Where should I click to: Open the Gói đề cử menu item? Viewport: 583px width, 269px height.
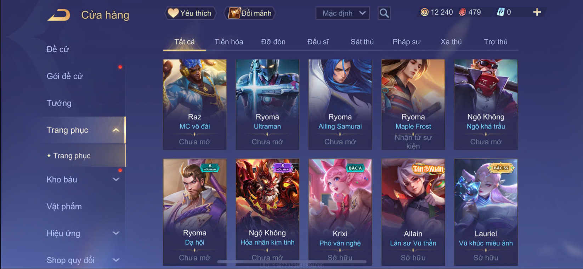pos(64,76)
